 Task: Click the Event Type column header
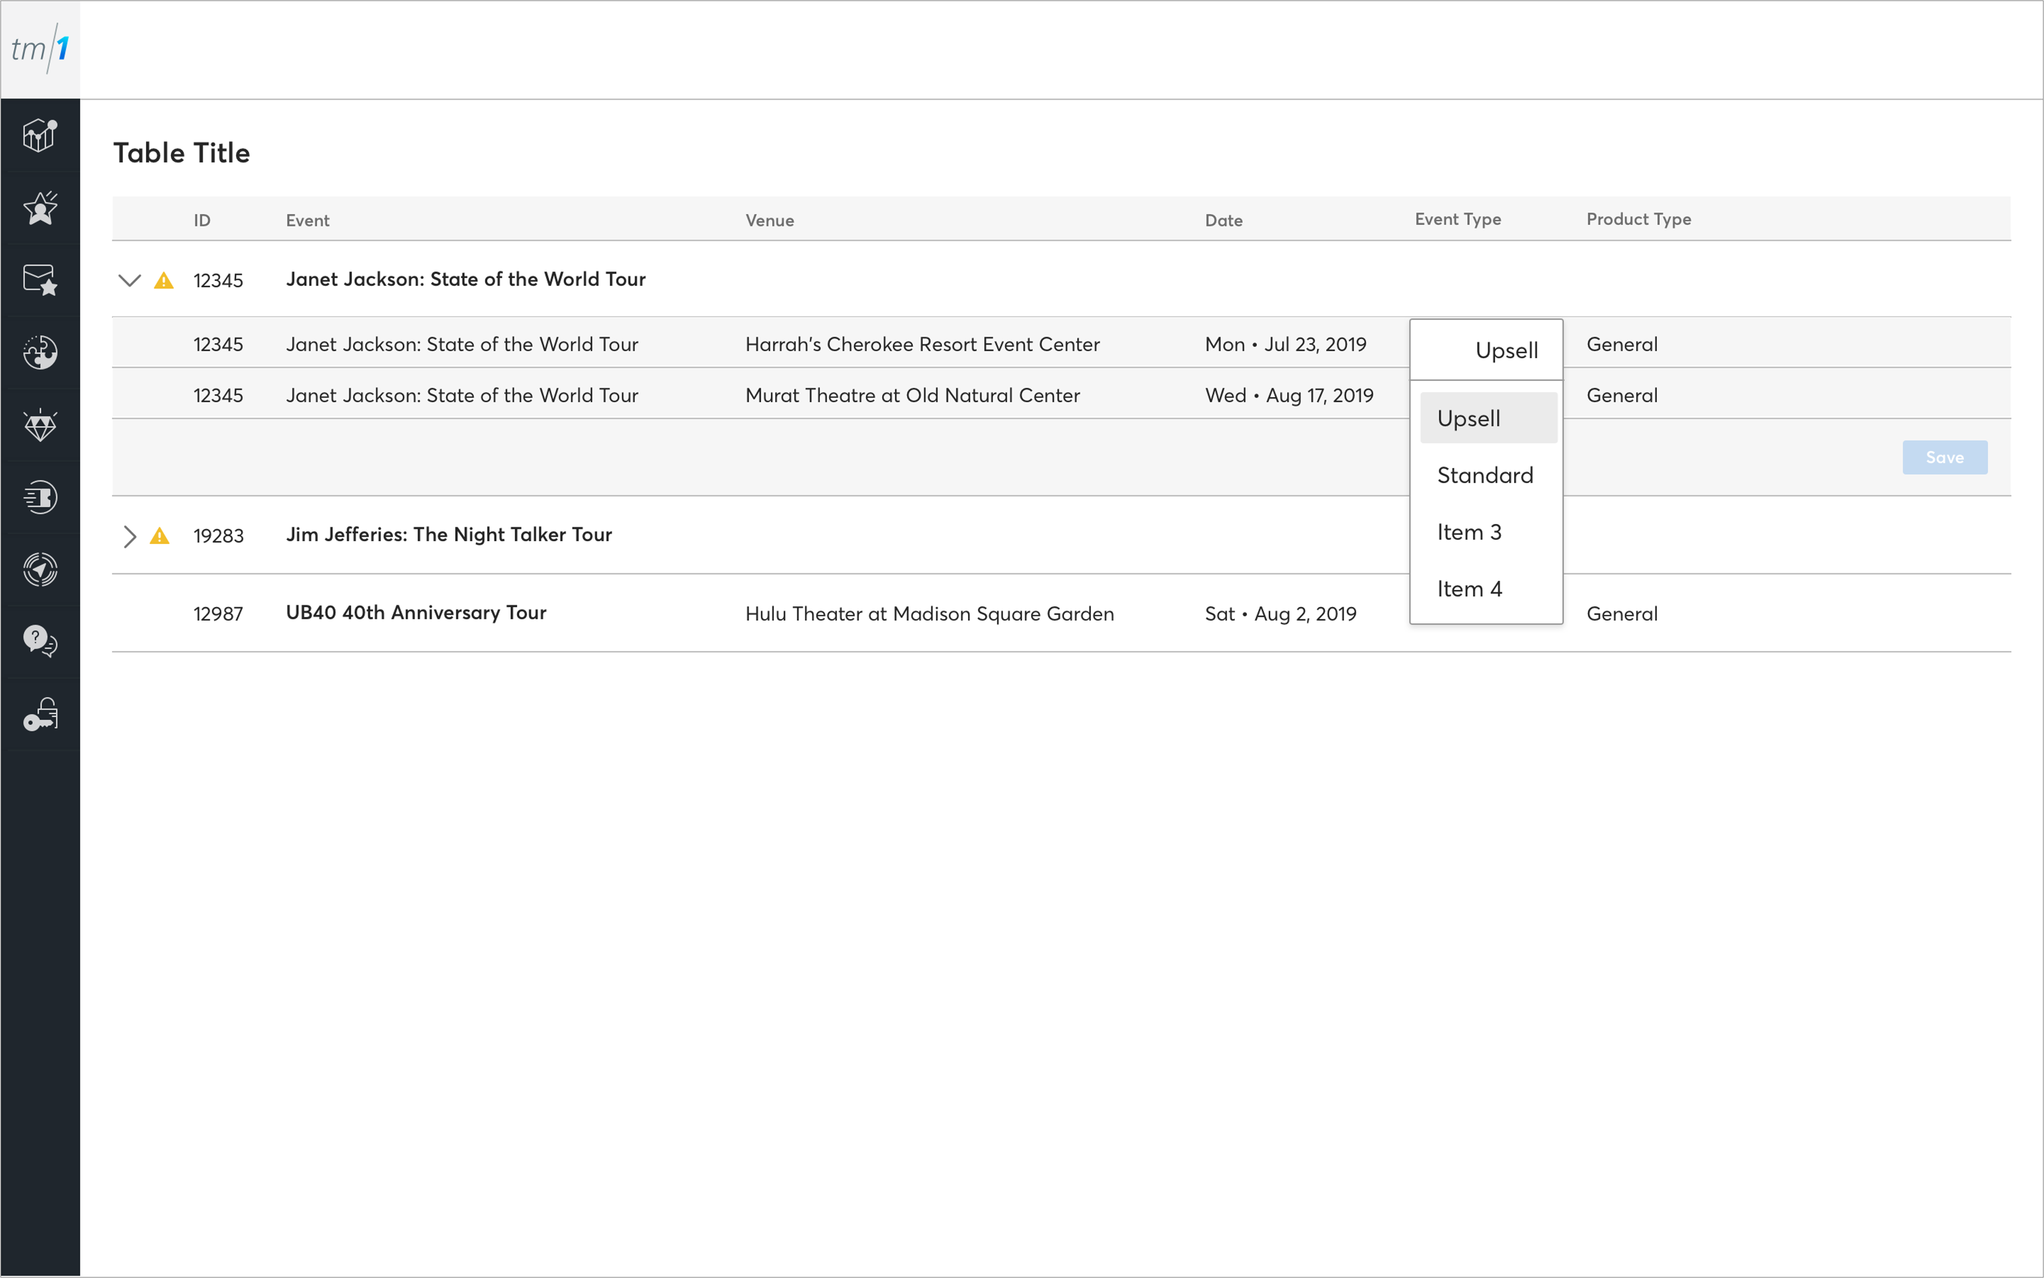tap(1458, 219)
